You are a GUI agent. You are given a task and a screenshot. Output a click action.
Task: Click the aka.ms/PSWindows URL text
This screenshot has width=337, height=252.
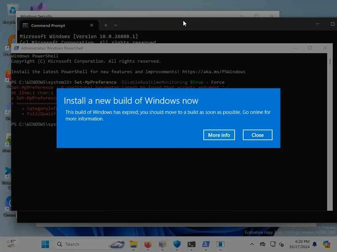coord(214,72)
